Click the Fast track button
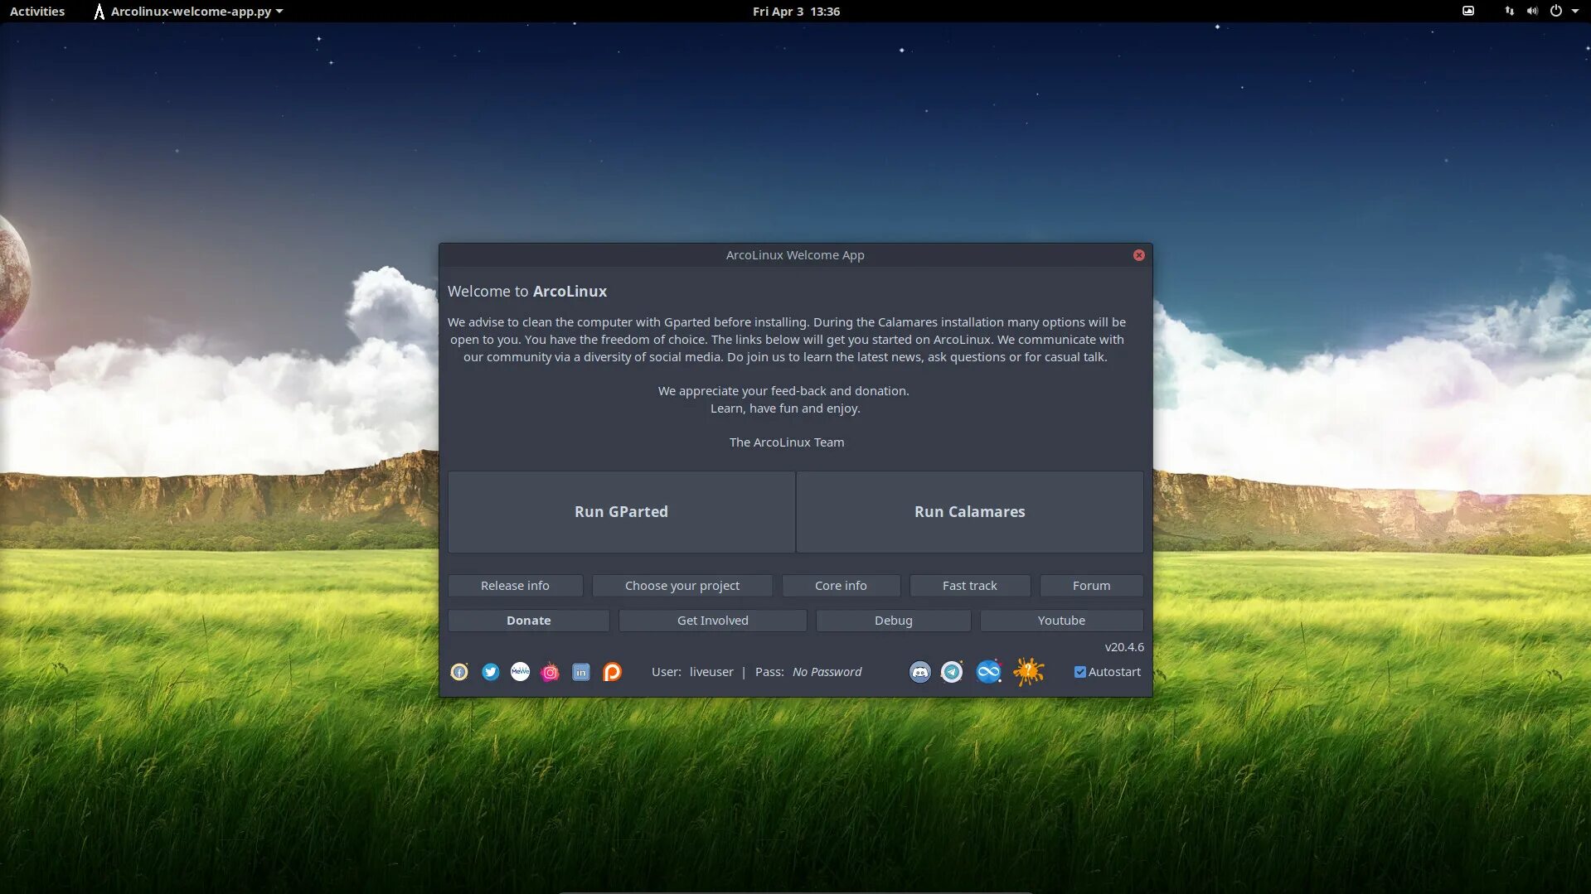The height and width of the screenshot is (894, 1591). (970, 586)
